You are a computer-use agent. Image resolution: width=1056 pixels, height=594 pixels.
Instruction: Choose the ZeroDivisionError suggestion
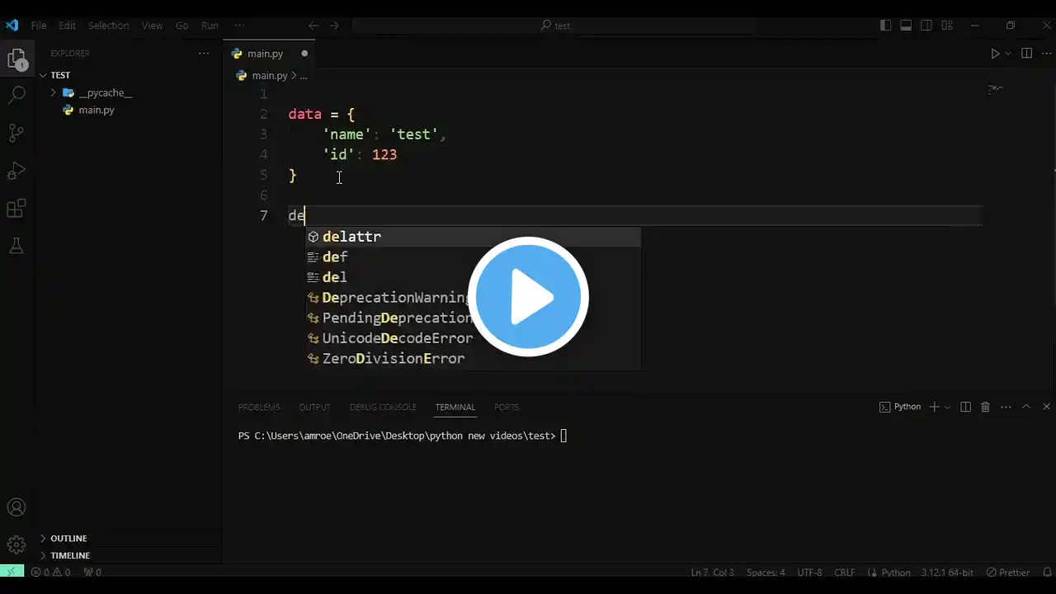click(473, 359)
